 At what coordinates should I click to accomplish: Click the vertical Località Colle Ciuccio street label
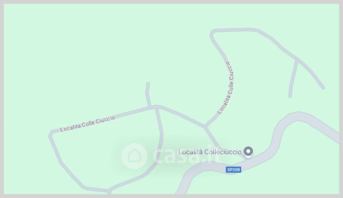click(226, 87)
